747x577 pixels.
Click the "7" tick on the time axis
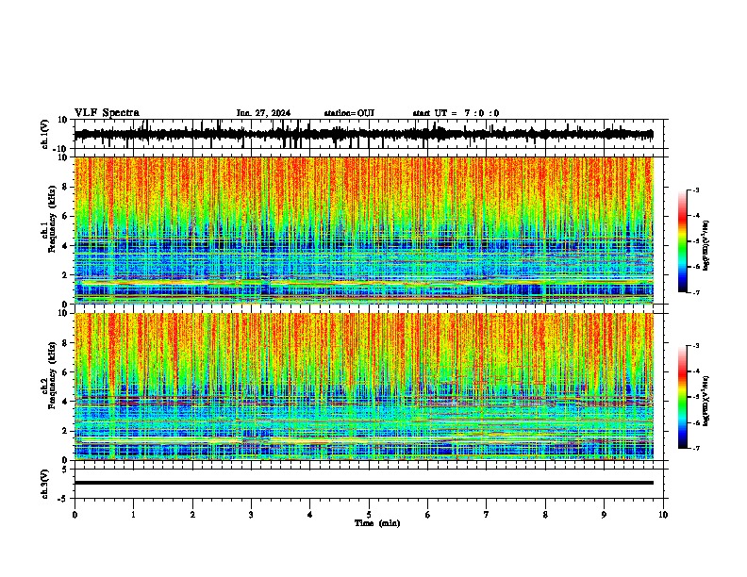coord(487,515)
